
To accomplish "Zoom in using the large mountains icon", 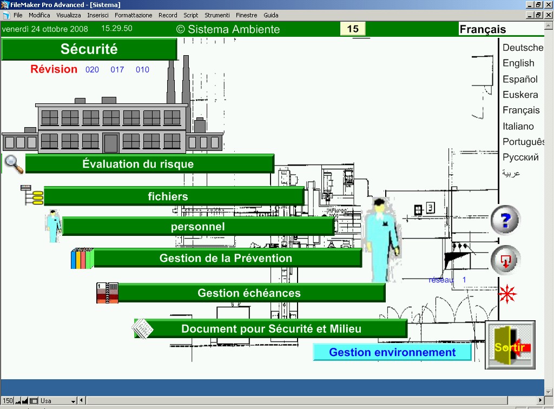I will [x=25, y=401].
